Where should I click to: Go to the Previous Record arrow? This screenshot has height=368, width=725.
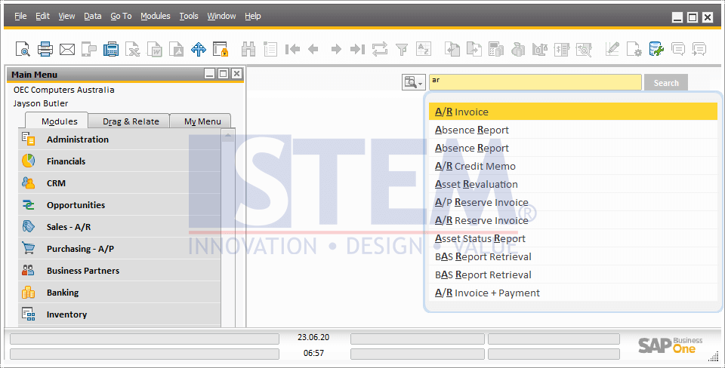point(313,49)
